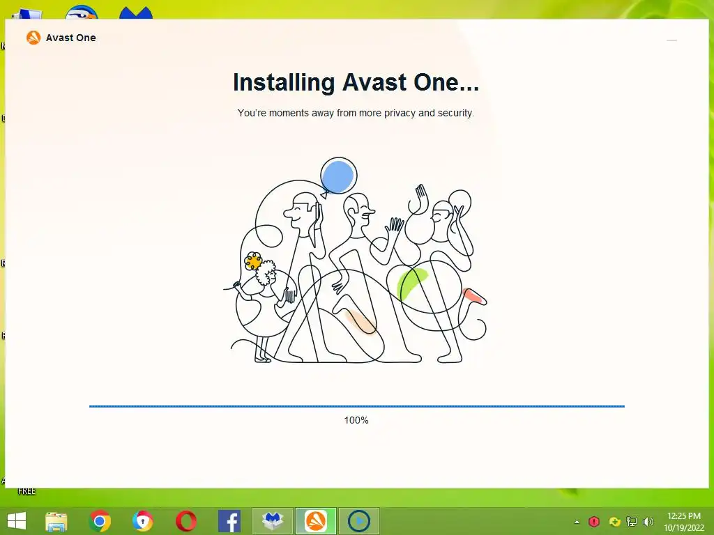Show hidden system tray icons
The image size is (714, 535).
[577, 522]
